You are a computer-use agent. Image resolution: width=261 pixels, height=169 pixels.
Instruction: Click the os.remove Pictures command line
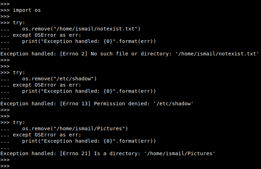tap(75, 128)
